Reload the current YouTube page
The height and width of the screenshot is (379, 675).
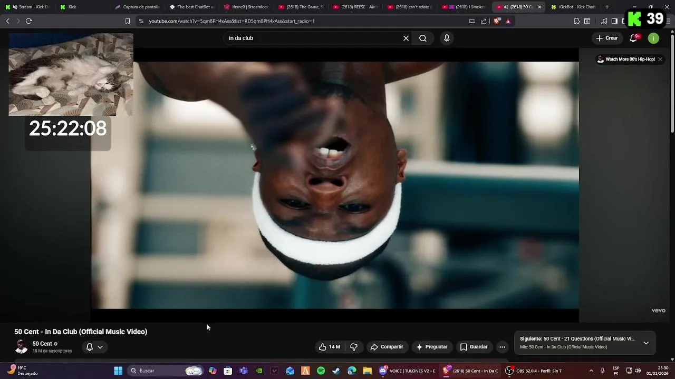[x=28, y=21]
